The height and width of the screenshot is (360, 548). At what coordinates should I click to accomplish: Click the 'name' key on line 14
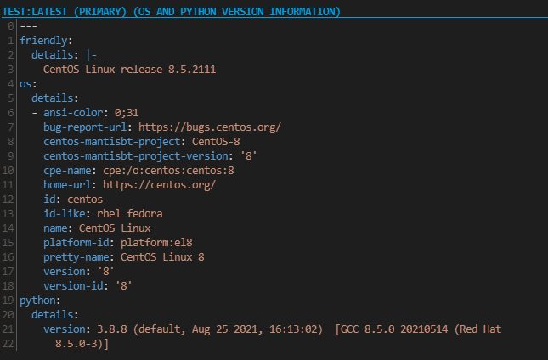[55, 228]
